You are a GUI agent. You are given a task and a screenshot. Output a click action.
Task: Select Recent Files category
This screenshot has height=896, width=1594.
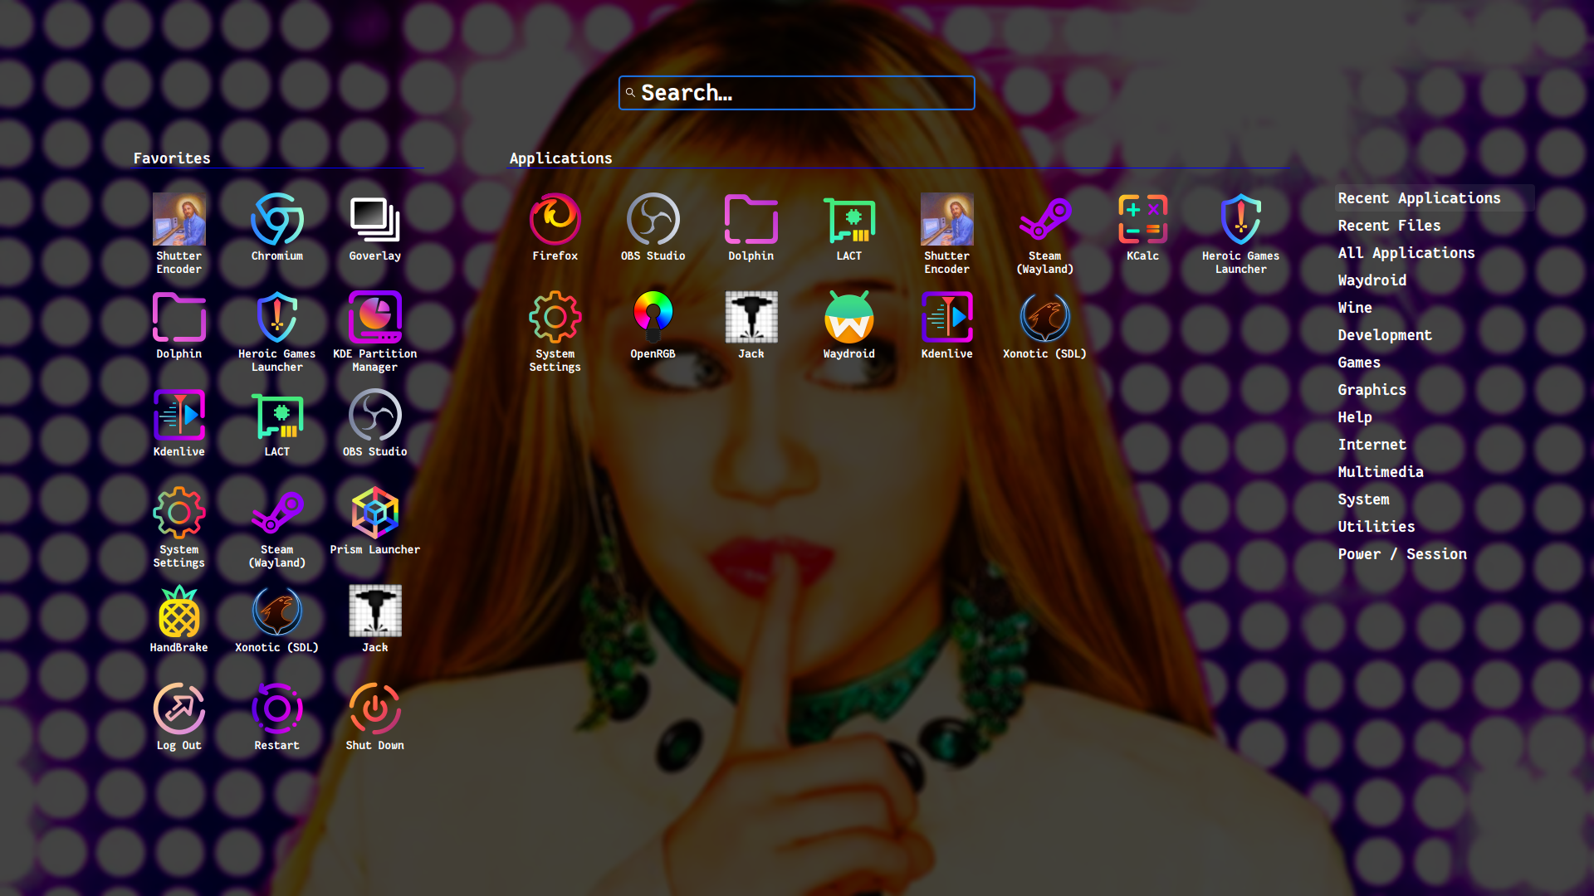(x=1389, y=226)
